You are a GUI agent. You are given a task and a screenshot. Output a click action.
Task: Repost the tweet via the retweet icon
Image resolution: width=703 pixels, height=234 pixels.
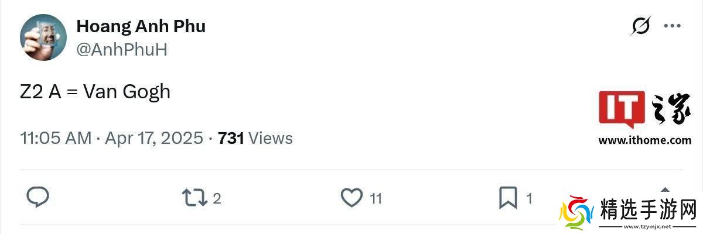pyautogui.click(x=194, y=198)
